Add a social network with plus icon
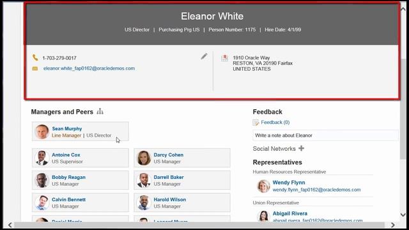Image resolution: width=409 pixels, height=230 pixels. click(301, 148)
